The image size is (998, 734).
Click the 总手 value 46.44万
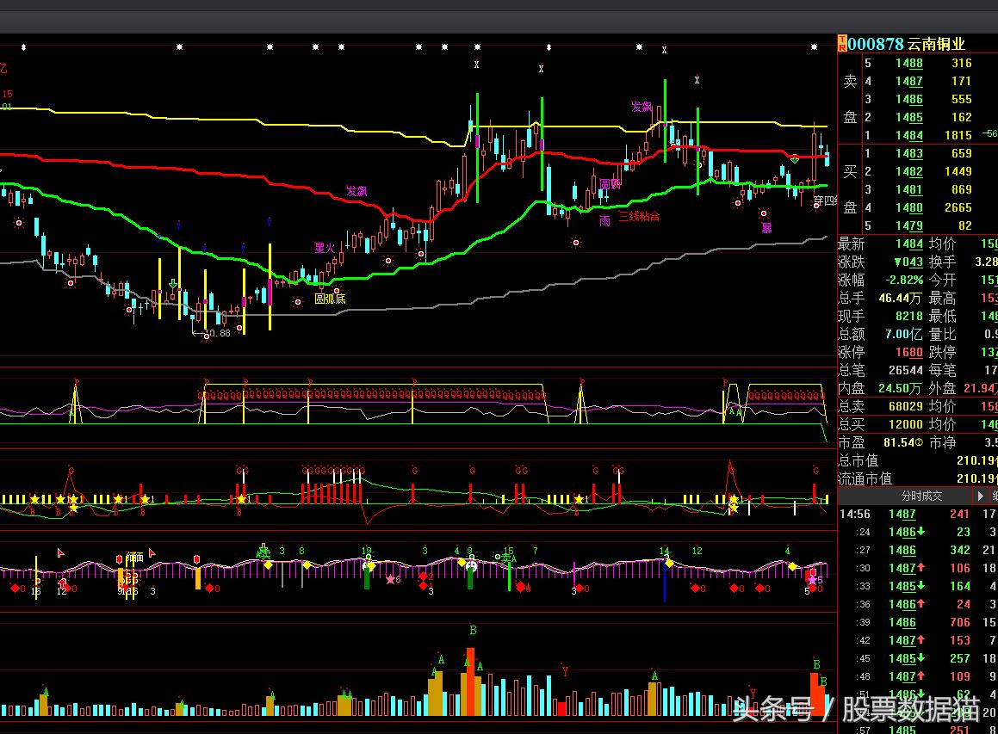click(900, 298)
